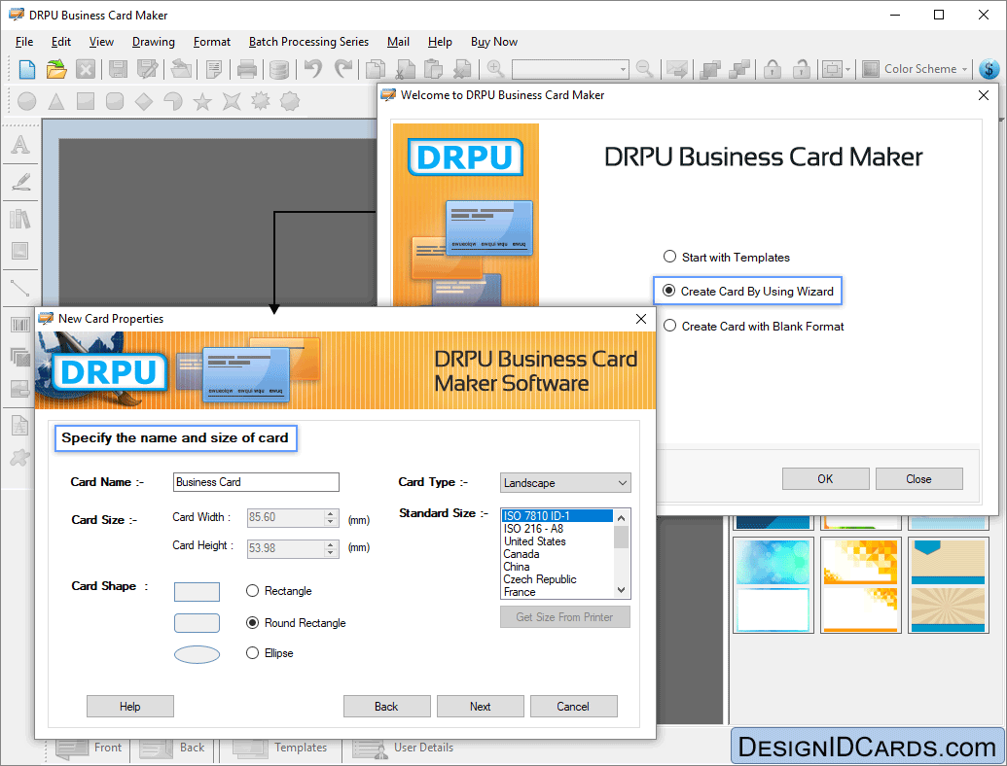
Task: Open the Batch Processing Series menu
Action: pyautogui.click(x=308, y=42)
